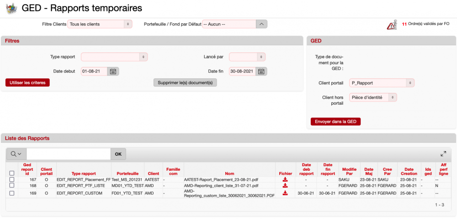Image resolution: width=457 pixels, height=219 pixels.
Task: Expand the reports list to fullscreen
Action: point(443,154)
